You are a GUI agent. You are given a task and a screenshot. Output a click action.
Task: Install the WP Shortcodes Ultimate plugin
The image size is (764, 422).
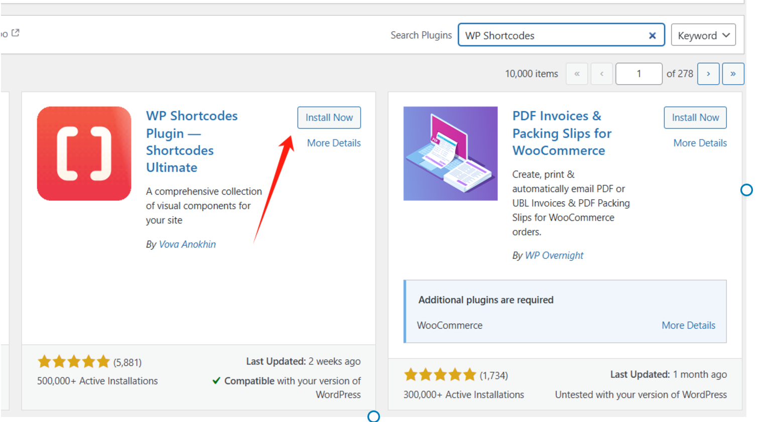pos(329,117)
